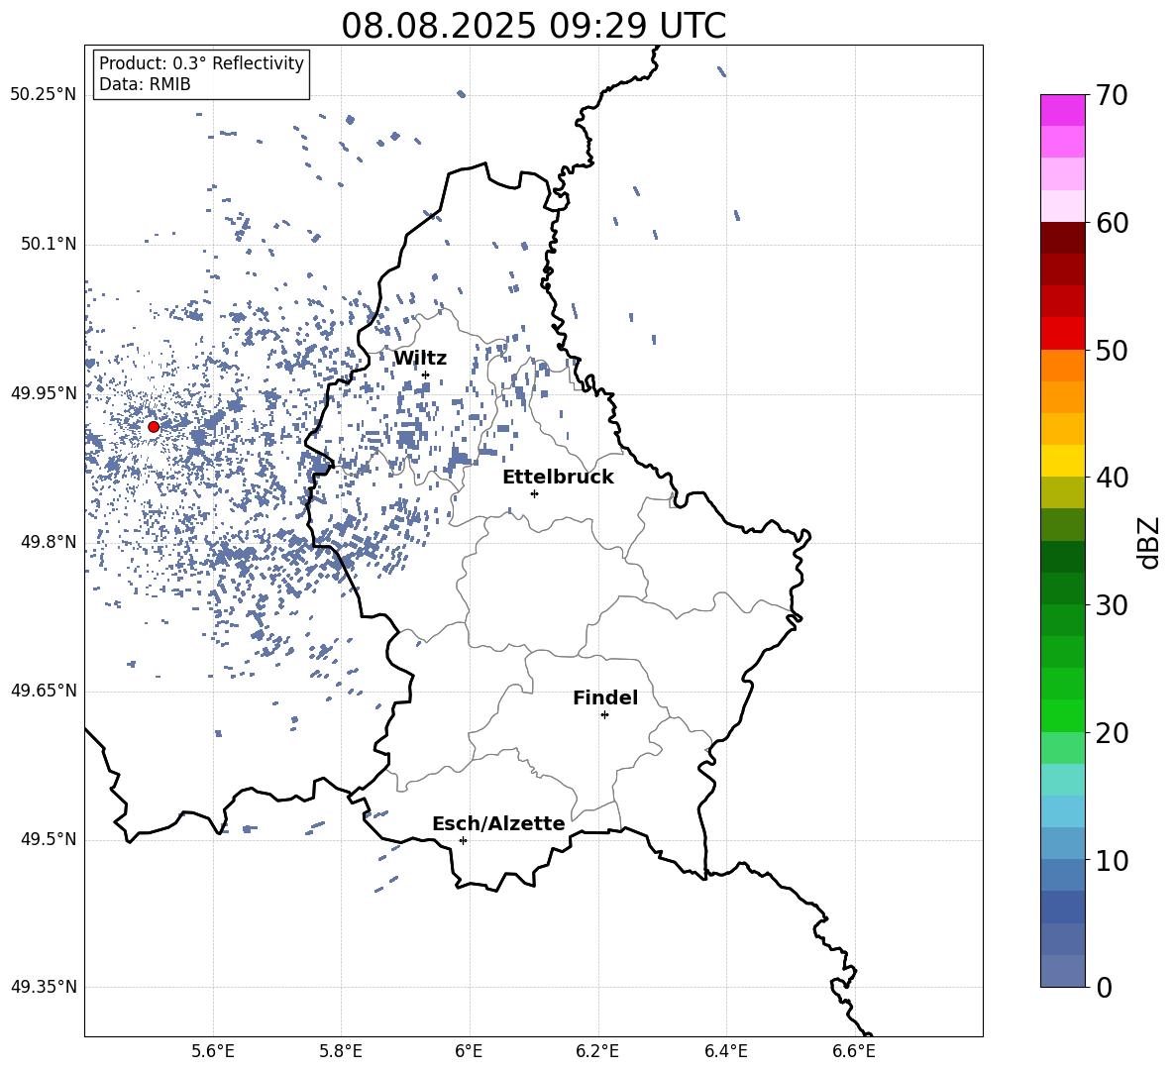This screenshot has height=1071, width=1173.
Task: Click the 5.8°E longitude label
Action: click(x=341, y=1051)
